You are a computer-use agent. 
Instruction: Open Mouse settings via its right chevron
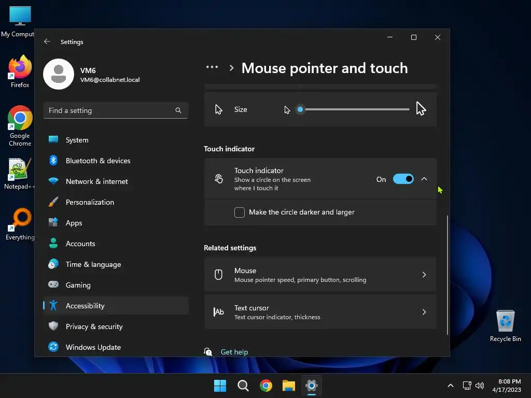coord(424,275)
